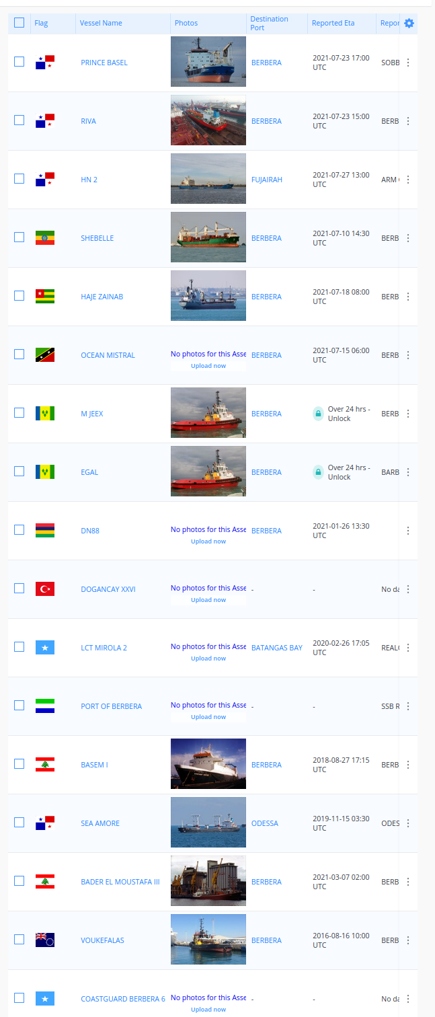
Task: Click Upload now for LCT MIROLA 2
Action: tap(208, 658)
